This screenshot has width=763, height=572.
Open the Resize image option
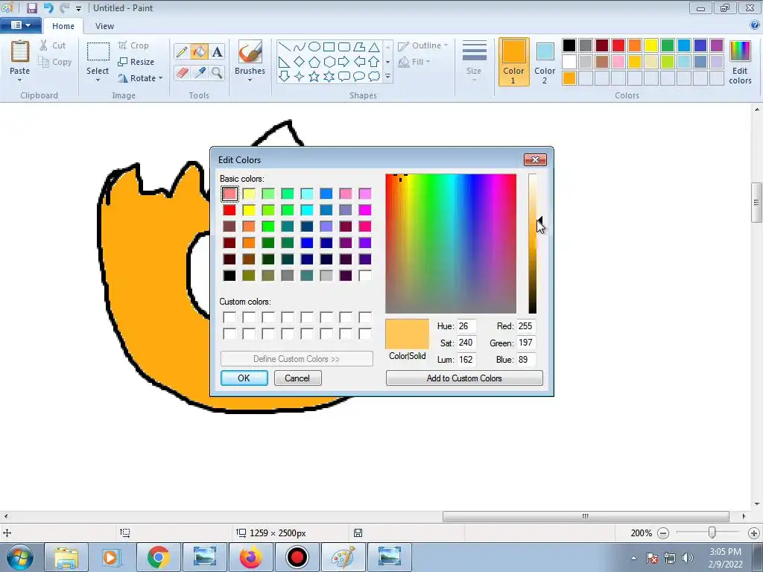pyautogui.click(x=136, y=62)
